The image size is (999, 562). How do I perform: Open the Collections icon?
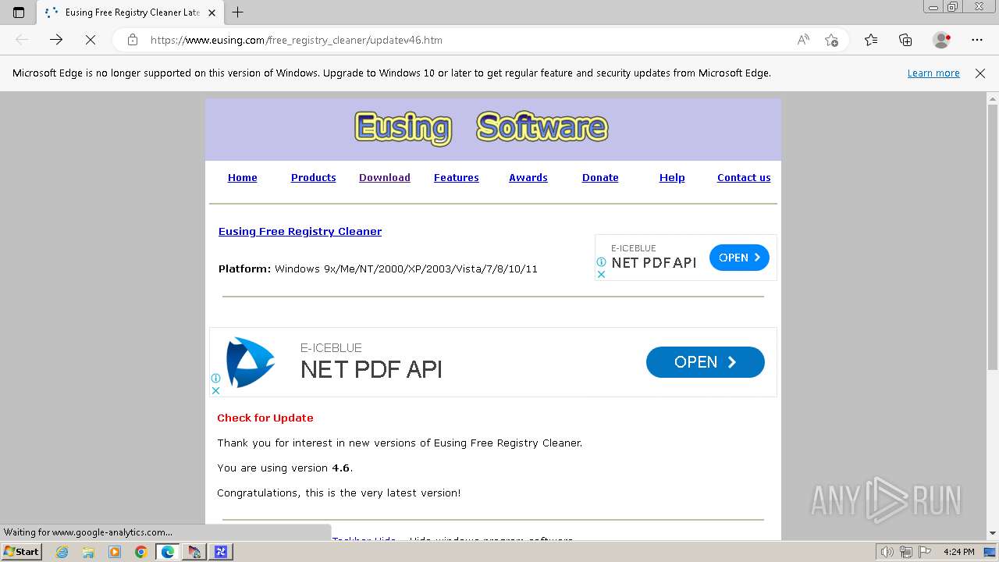tap(905, 40)
